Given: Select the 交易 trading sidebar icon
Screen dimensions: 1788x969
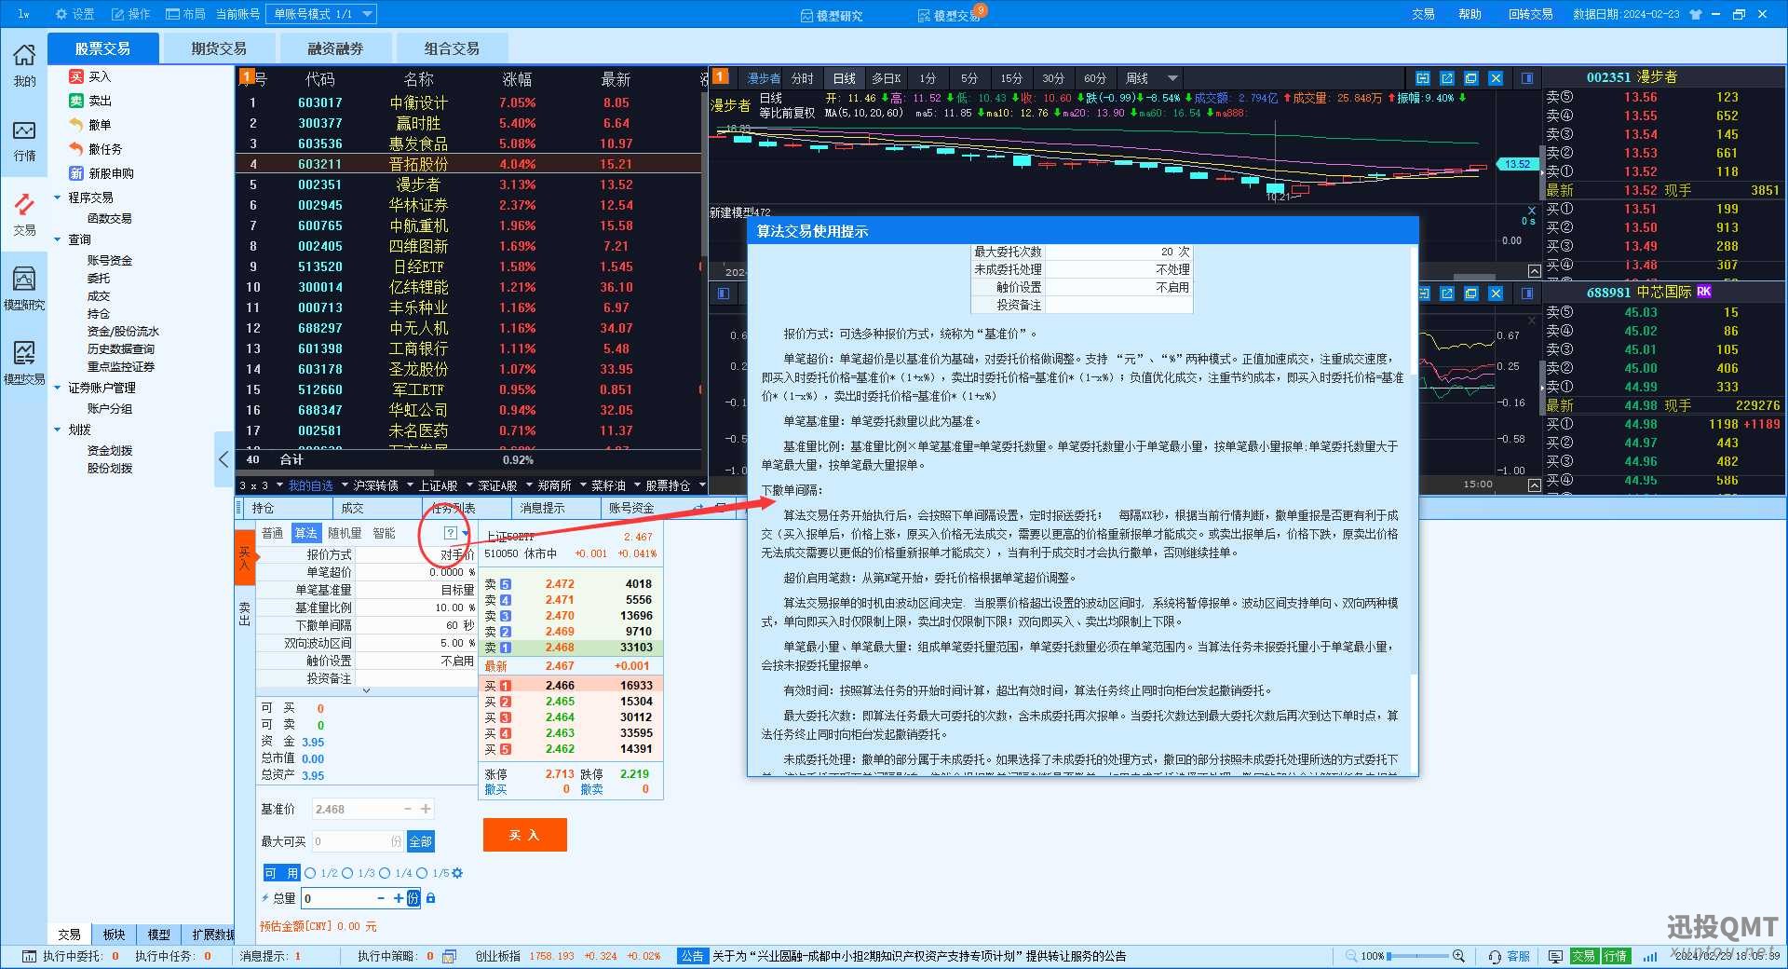Looking at the screenshot, I should coord(24,213).
